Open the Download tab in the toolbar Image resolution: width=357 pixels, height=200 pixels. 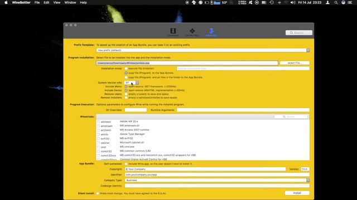pos(173,32)
